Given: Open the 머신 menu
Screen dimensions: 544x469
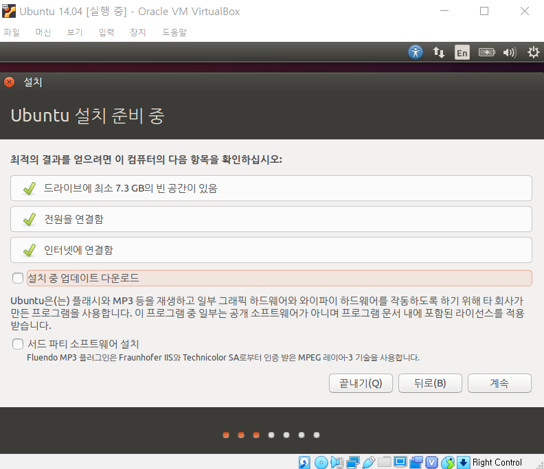Looking at the screenshot, I should (x=43, y=32).
